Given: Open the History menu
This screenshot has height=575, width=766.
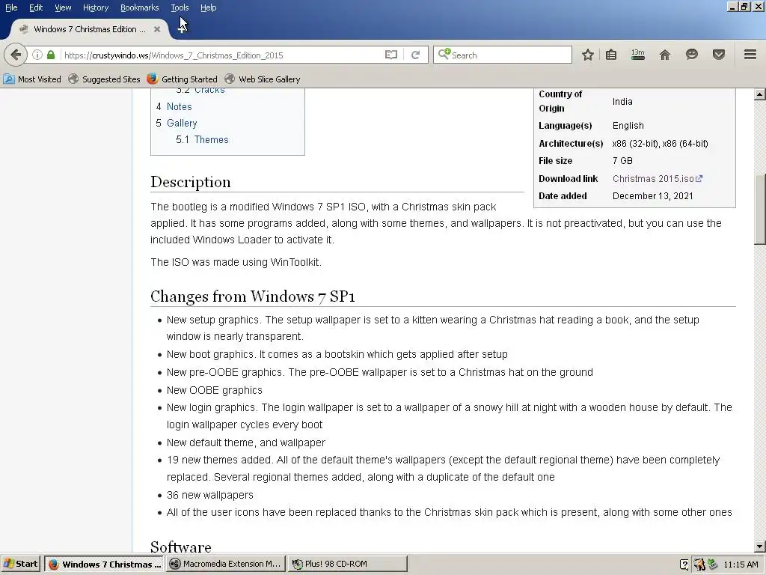Looking at the screenshot, I should coord(96,7).
